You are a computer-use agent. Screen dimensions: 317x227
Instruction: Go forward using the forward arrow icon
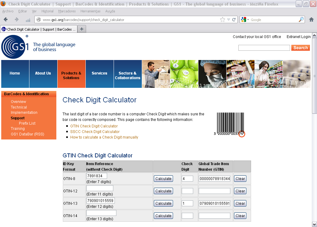16,19
